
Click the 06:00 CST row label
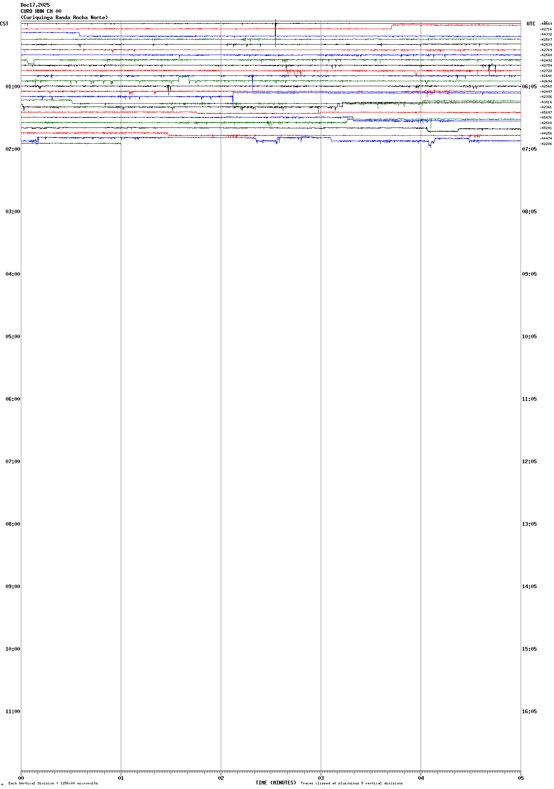click(x=12, y=399)
